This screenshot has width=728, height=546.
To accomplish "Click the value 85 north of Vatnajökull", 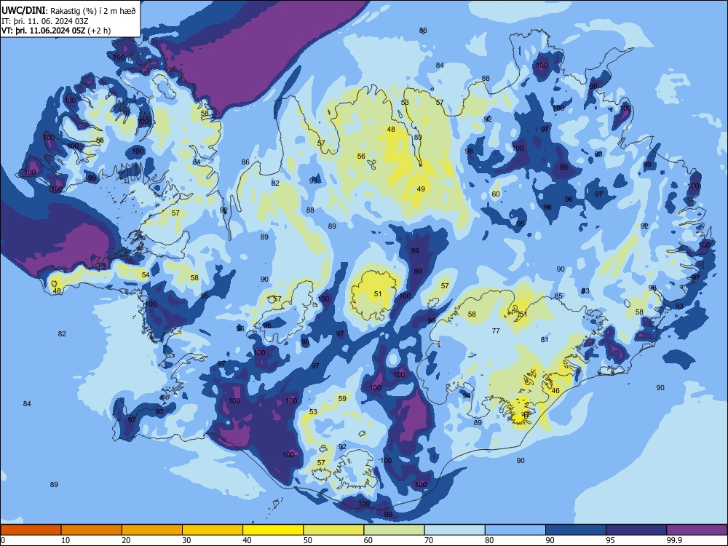I will coord(558,296).
